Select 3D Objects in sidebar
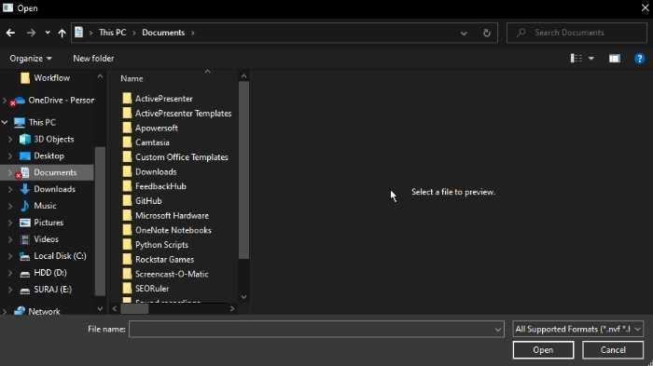The height and width of the screenshot is (366, 653). pyautogui.click(x=53, y=140)
